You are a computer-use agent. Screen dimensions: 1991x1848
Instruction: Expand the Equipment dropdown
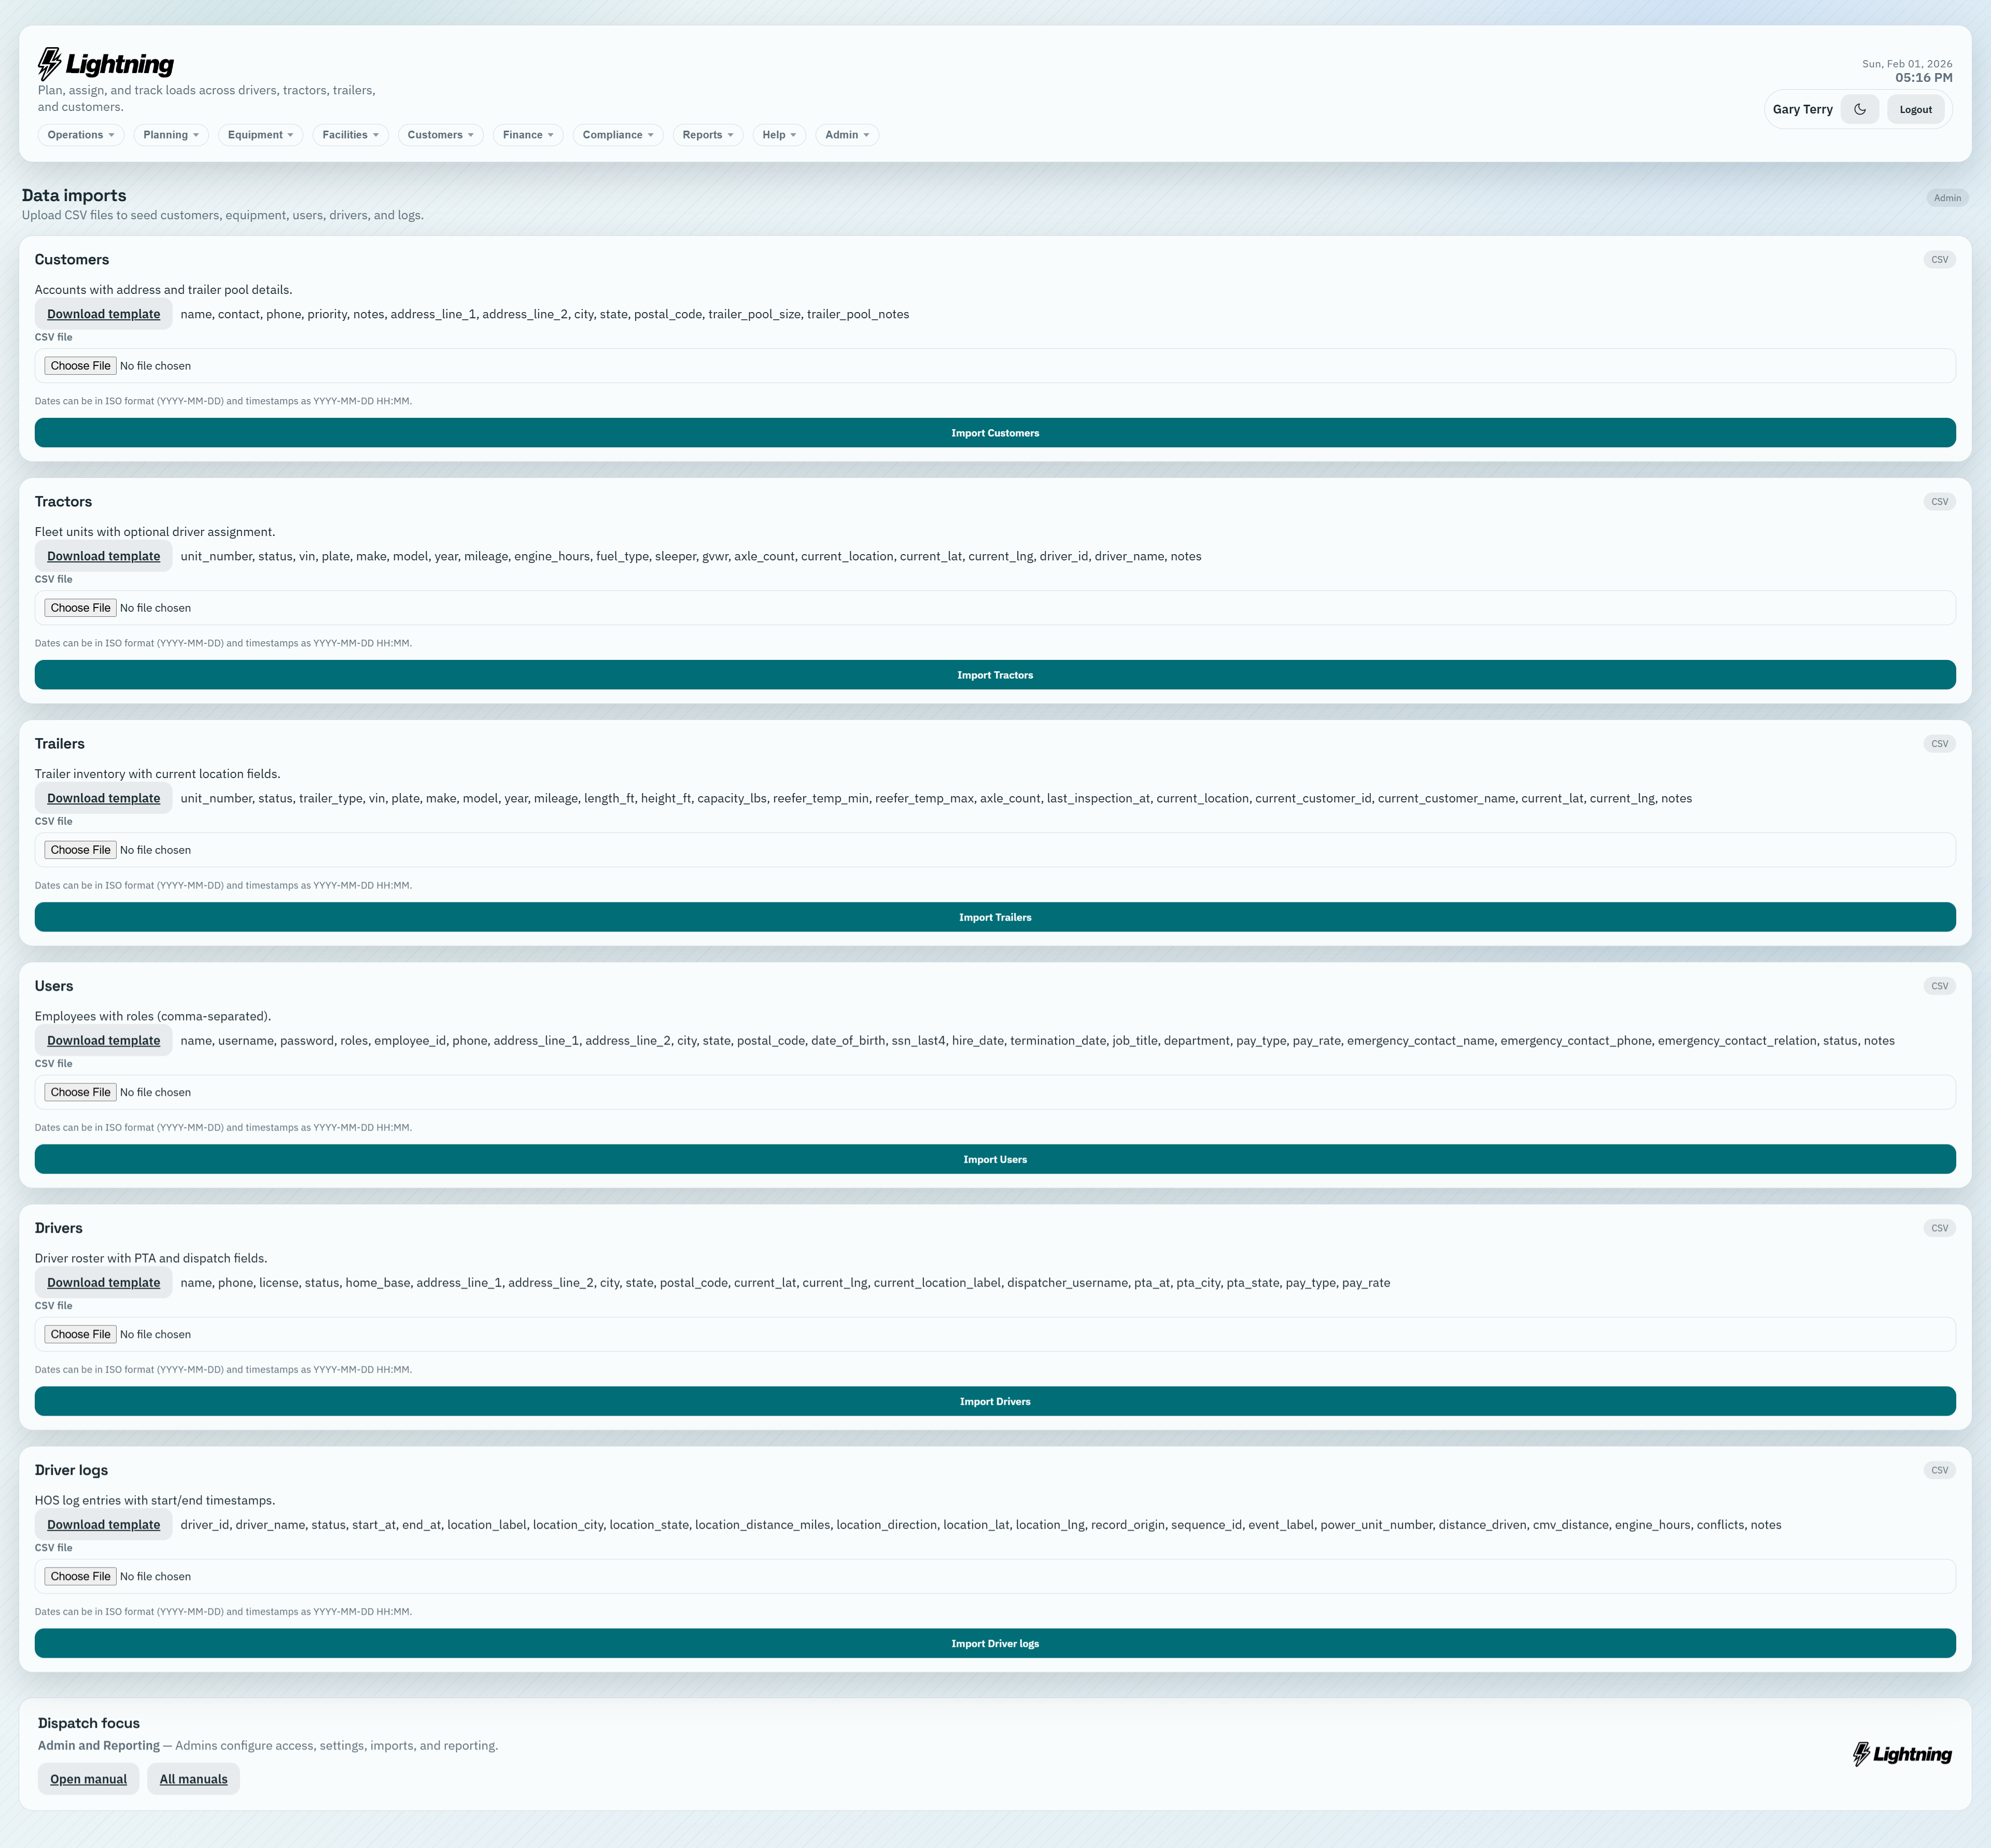point(259,135)
